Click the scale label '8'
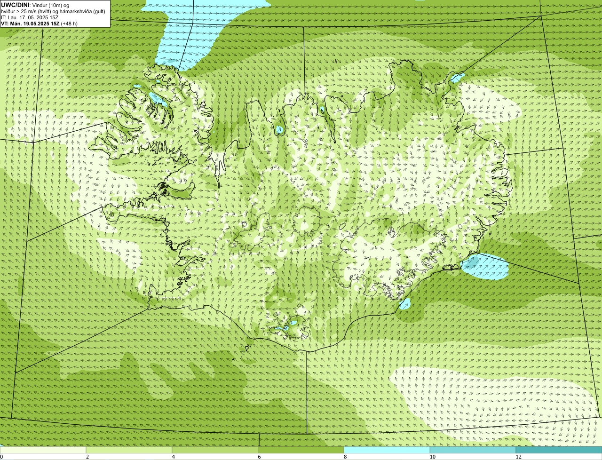The height and width of the screenshot is (460, 602). [x=345, y=457]
